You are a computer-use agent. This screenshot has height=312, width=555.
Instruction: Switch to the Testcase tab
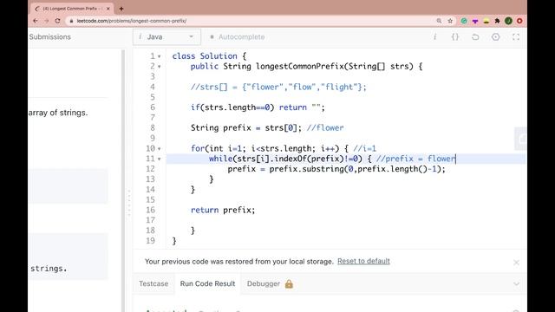pos(153,283)
